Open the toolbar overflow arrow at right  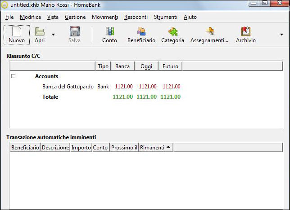click(282, 35)
